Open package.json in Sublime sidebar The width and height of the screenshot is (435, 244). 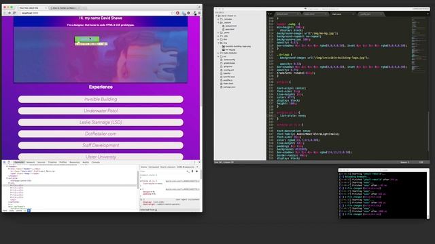[x=229, y=87]
